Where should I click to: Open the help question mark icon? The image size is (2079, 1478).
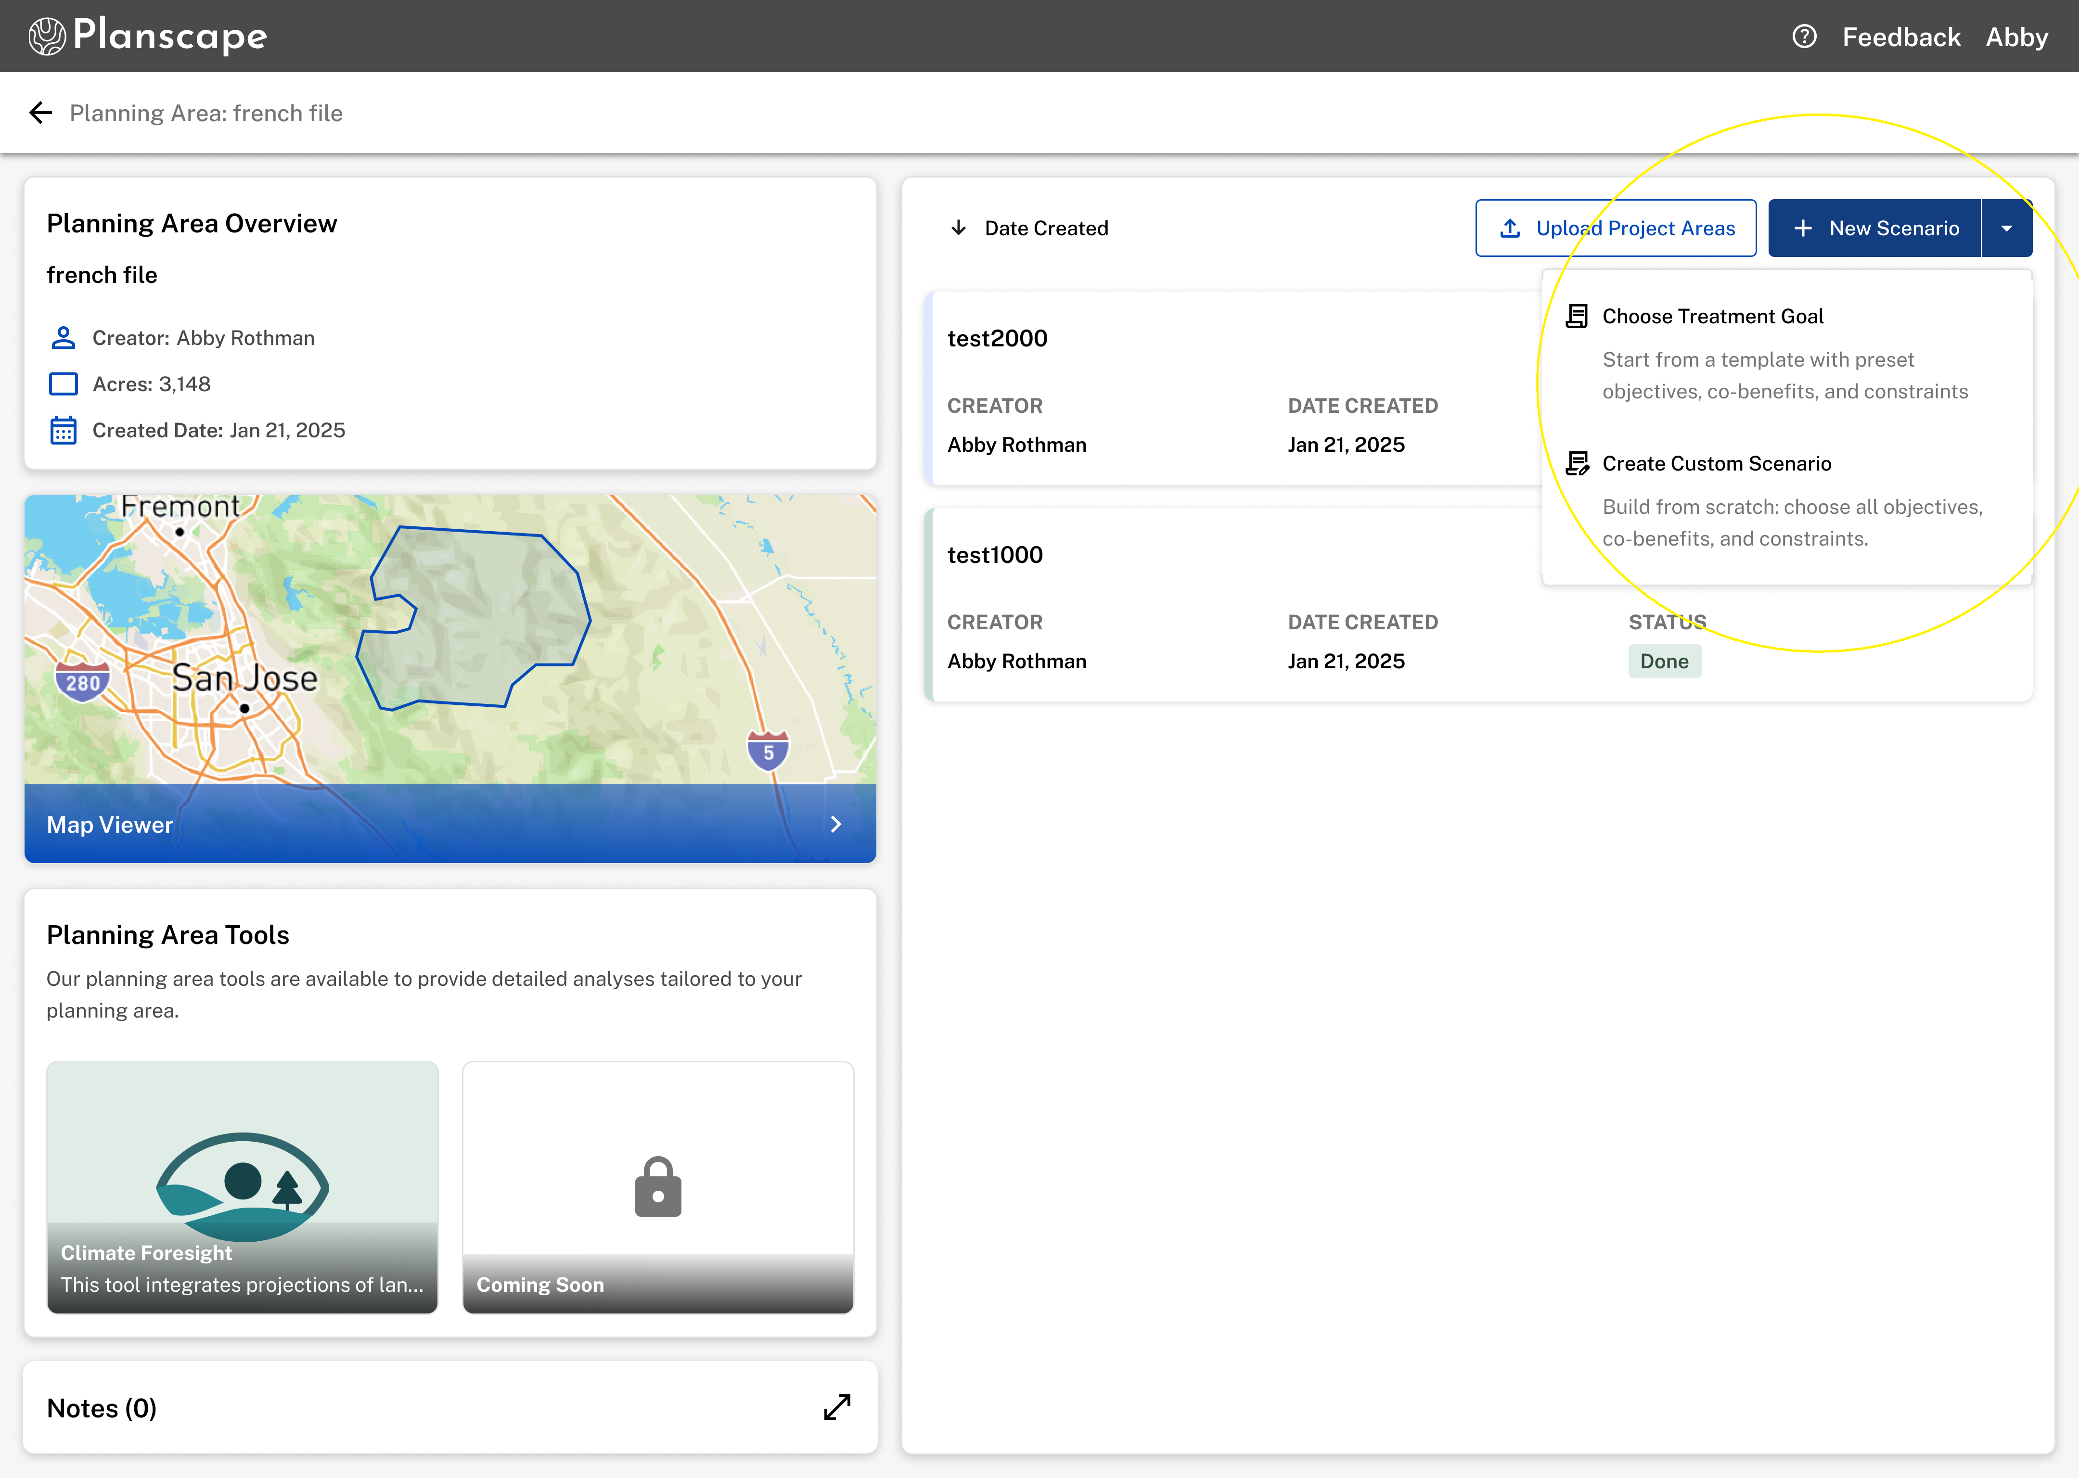[x=1804, y=37]
